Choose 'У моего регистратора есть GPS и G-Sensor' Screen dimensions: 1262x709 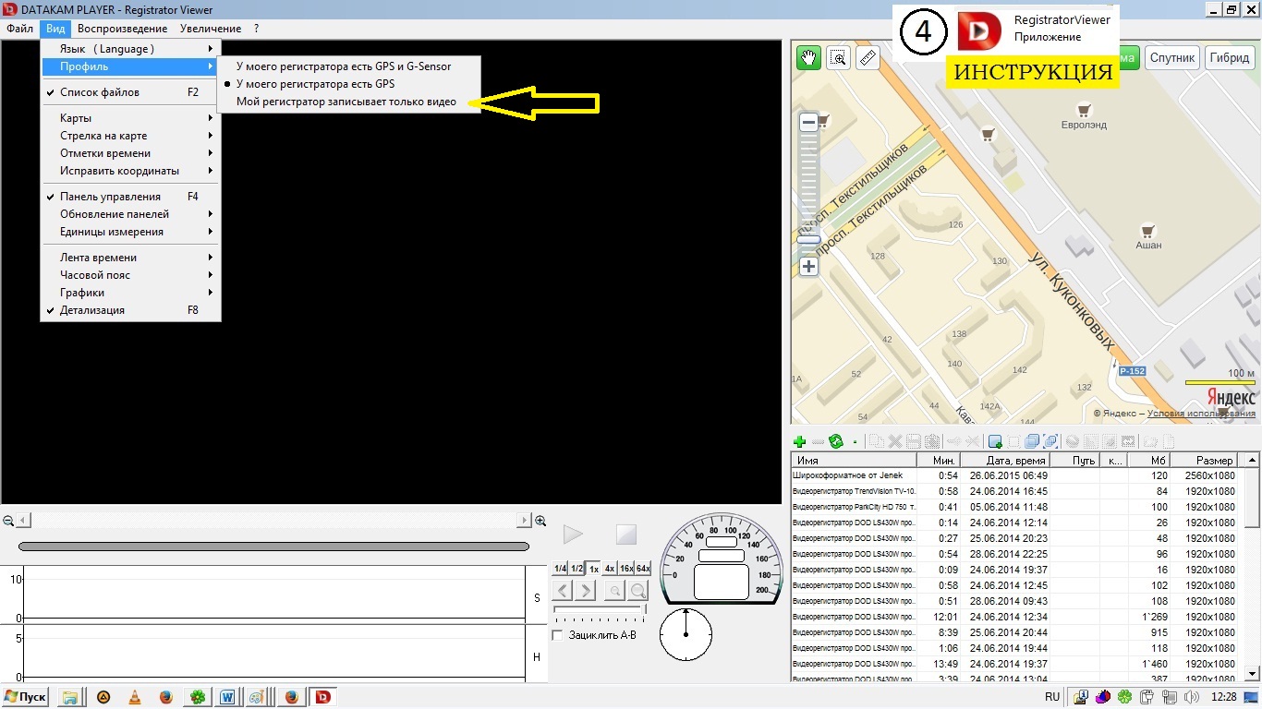pyautogui.click(x=344, y=66)
